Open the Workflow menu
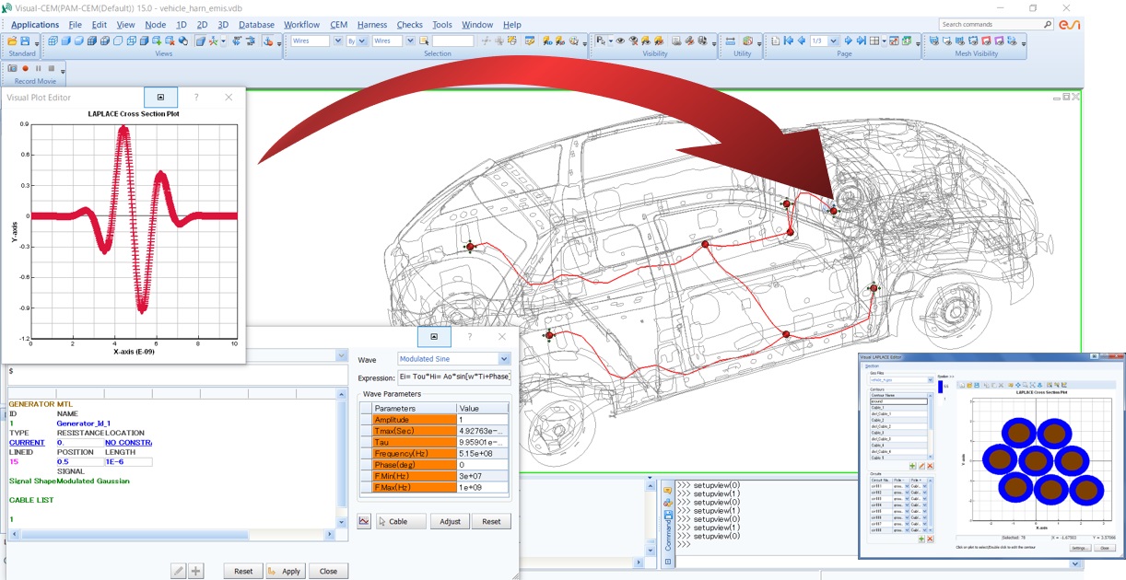 302,25
